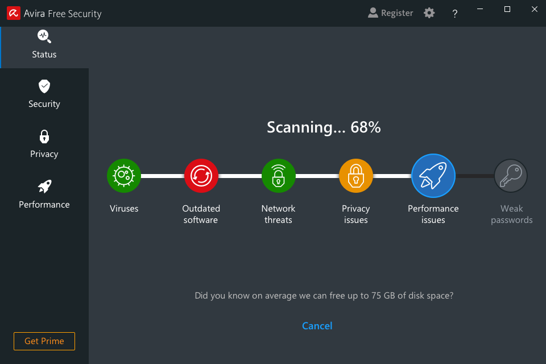Open help with the question mark icon
Image resolution: width=546 pixels, height=364 pixels.
[x=455, y=14]
